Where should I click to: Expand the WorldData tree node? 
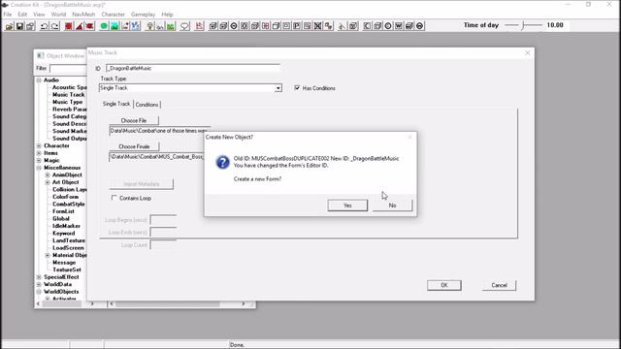point(39,284)
